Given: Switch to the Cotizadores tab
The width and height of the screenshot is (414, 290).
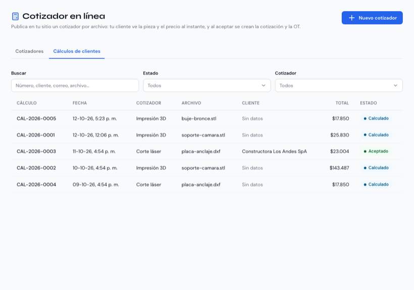Looking at the screenshot, I should (29, 51).
